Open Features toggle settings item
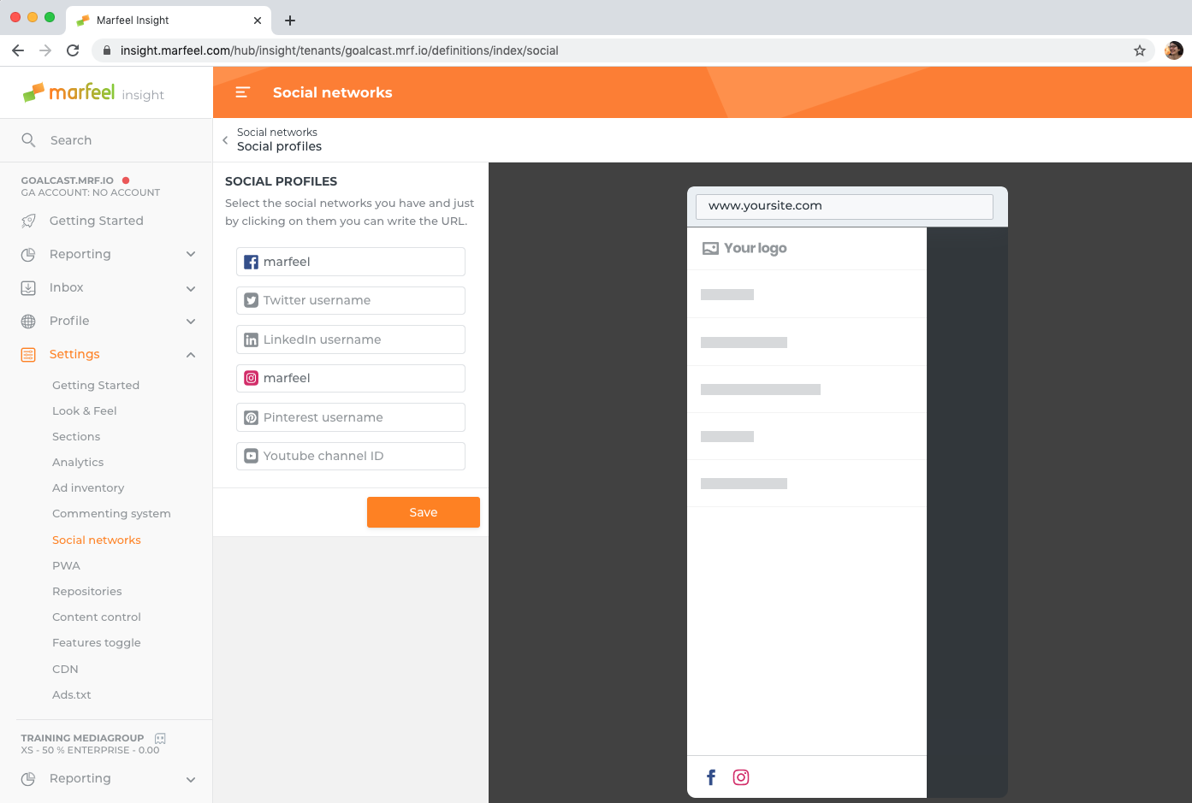The image size is (1192, 803). pyautogui.click(x=97, y=643)
